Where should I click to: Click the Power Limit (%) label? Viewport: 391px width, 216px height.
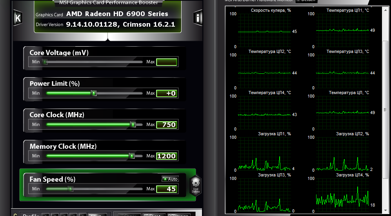[55, 83]
